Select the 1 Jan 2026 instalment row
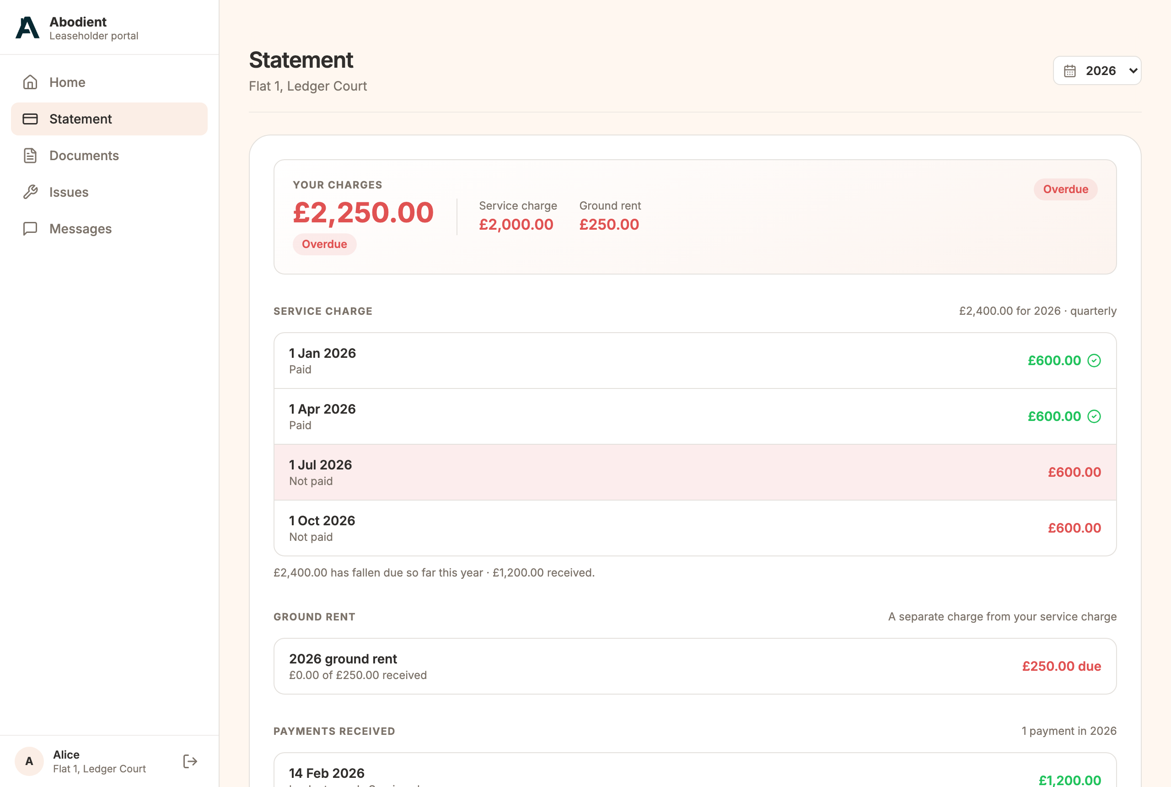1171x787 pixels. coord(695,361)
